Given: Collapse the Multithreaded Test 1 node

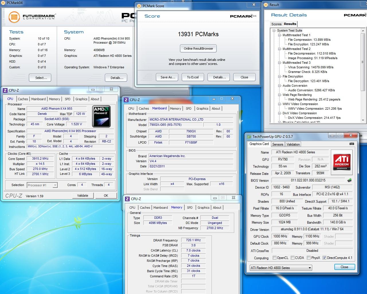Looking at the screenshot, I should pos(280,35).
